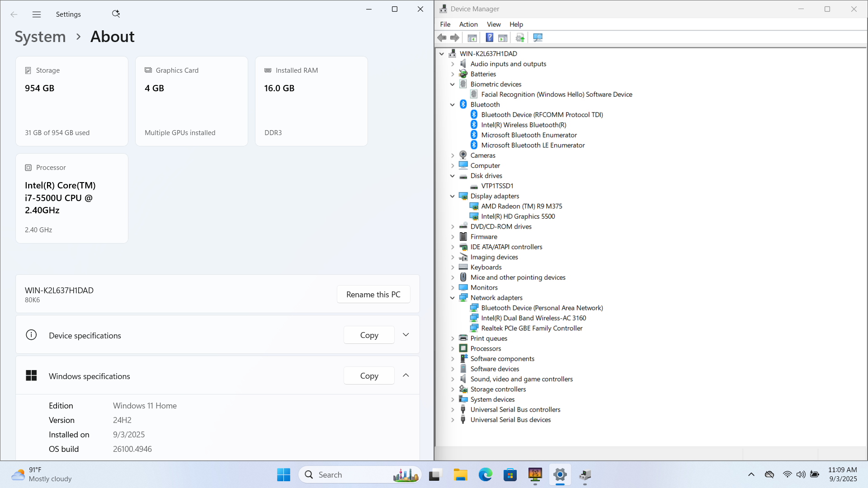Expand Keyboards node
Viewport: 868px width, 488px height.
[x=453, y=267]
